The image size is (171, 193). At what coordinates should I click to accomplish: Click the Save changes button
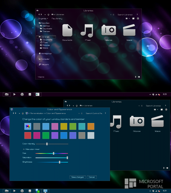(x=78, y=177)
